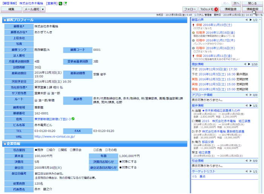The height and width of the screenshot is (194, 264).
Task: Click the edit note icon in the title
Action: click(65, 3)
